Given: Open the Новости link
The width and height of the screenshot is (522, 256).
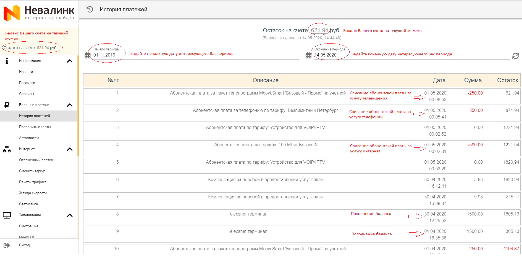Looking at the screenshot, I should pyautogui.click(x=26, y=72).
